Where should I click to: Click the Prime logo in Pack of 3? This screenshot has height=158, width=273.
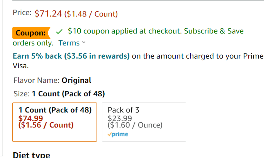point(118,134)
